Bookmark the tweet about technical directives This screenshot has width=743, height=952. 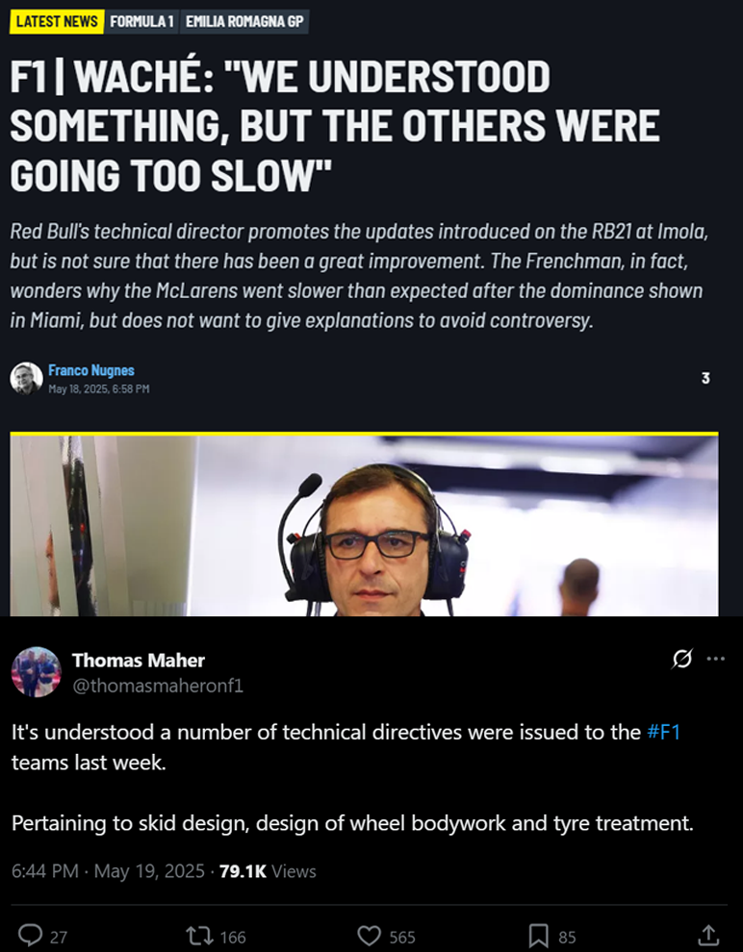(x=539, y=935)
